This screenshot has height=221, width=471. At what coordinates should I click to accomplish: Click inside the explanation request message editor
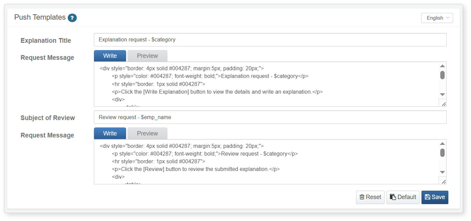(266, 84)
